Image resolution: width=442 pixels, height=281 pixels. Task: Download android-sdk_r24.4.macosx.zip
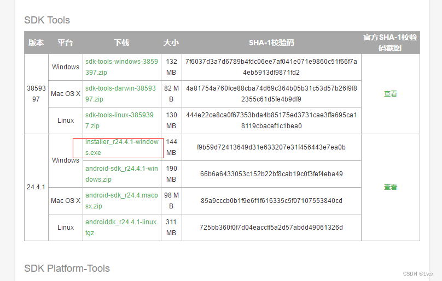(121, 201)
